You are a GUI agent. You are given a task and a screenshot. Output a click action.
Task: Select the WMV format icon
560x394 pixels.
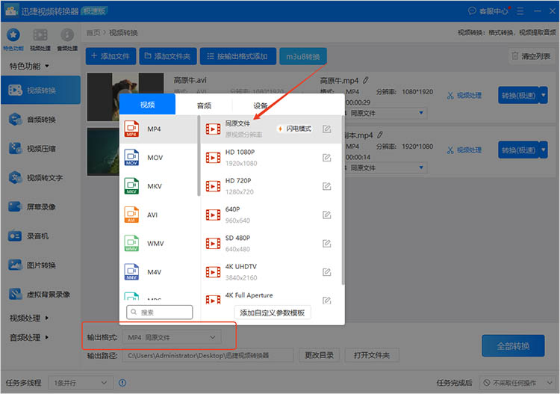131,243
